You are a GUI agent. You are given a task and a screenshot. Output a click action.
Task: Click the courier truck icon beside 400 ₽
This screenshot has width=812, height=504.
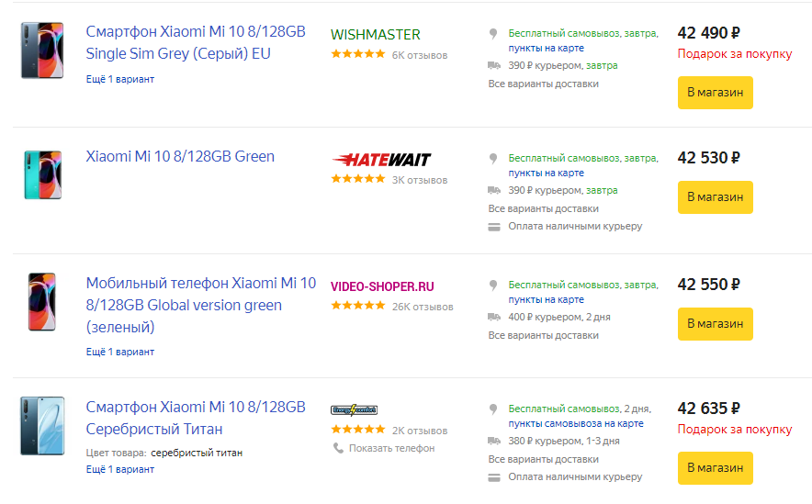494,317
